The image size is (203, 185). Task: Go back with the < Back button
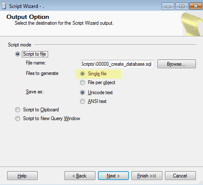tap(80, 176)
